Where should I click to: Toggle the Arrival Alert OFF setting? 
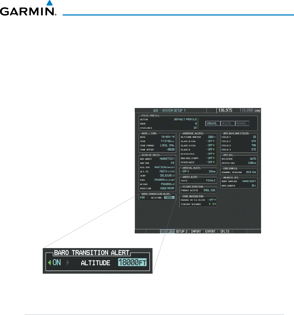184,172
